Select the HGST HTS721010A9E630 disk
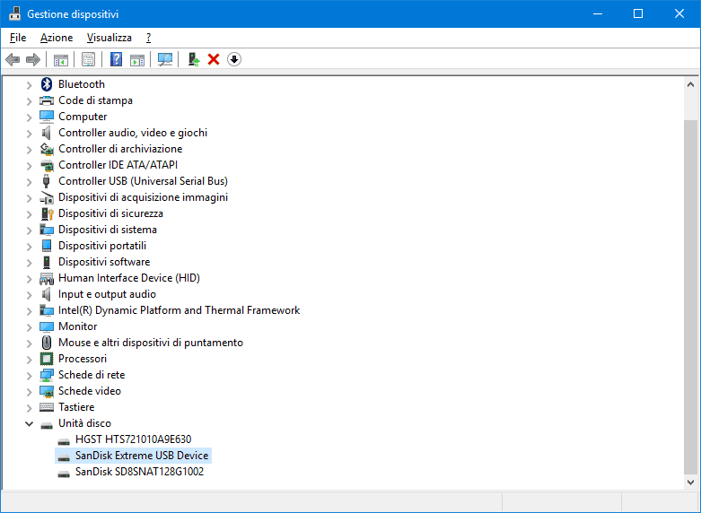701x513 pixels. pyautogui.click(x=133, y=439)
